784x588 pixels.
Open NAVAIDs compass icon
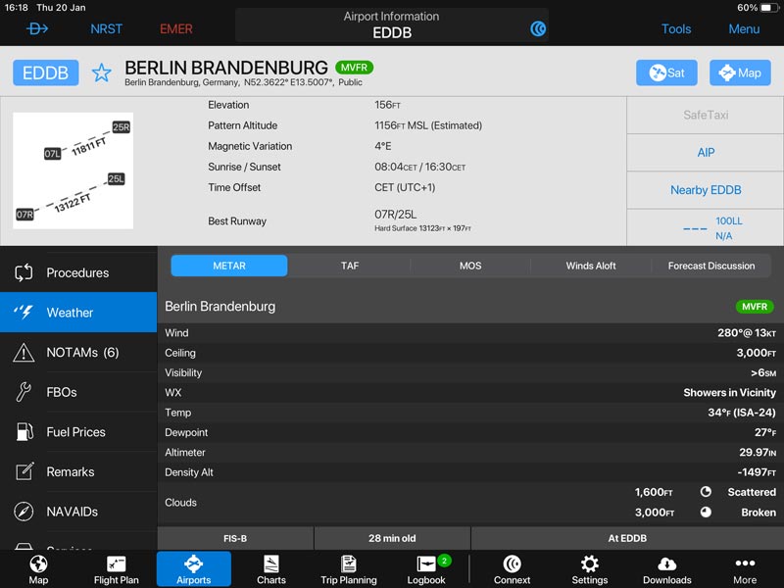coord(24,512)
